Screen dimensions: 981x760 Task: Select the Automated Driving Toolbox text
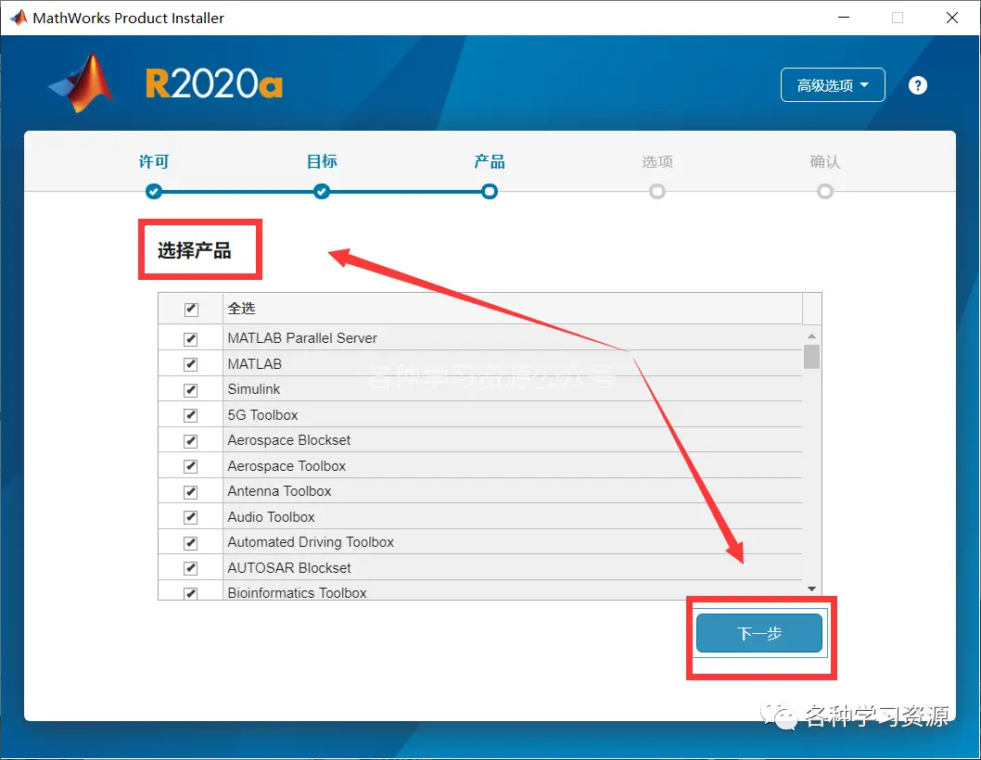coord(311,541)
